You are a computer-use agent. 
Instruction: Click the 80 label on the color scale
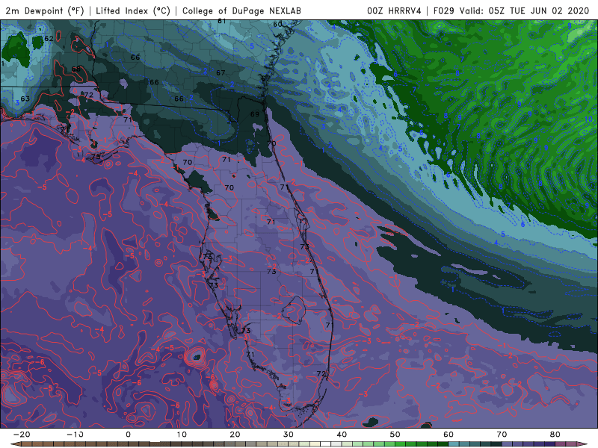555,435
